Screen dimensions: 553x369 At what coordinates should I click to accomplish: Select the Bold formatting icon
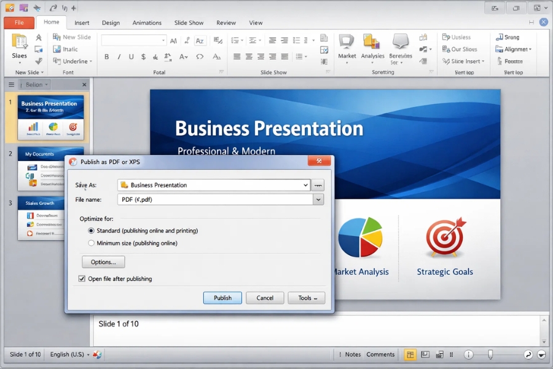106,55
